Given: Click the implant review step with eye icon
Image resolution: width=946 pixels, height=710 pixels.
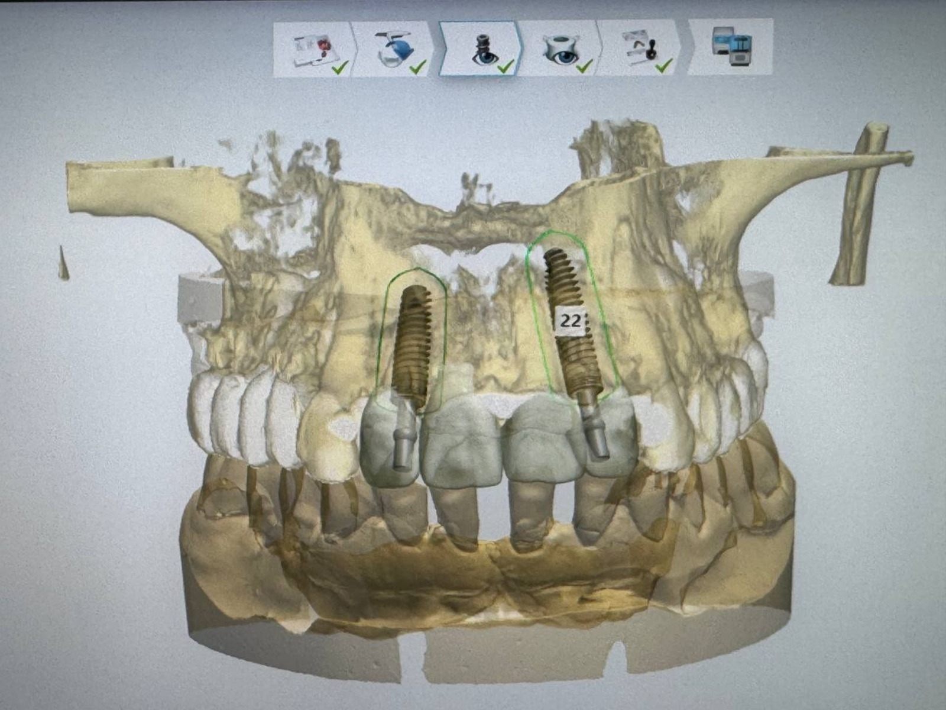Looking at the screenshot, I should click(480, 49).
